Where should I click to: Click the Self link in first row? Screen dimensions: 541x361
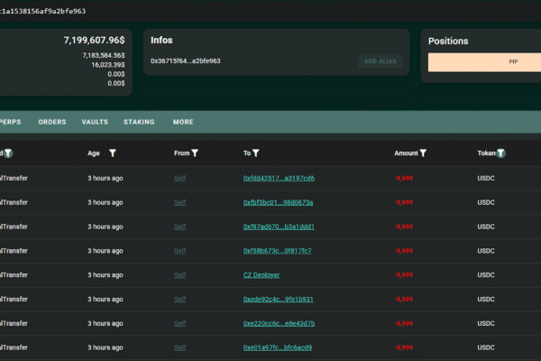180,178
